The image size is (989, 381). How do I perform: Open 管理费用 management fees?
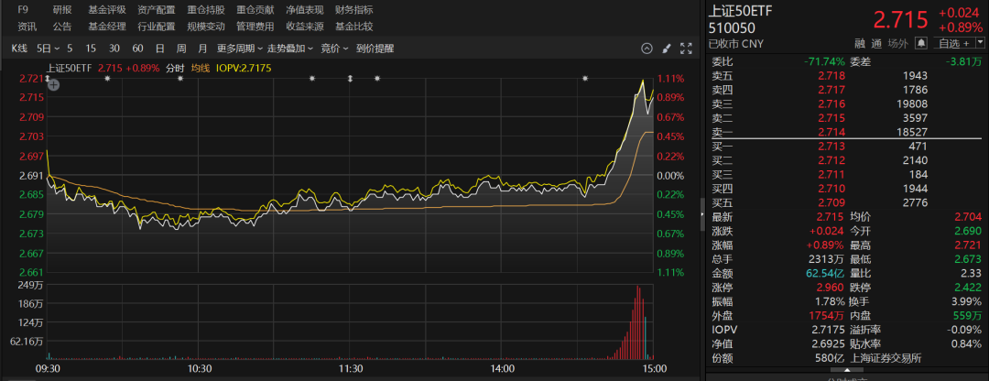(x=255, y=27)
